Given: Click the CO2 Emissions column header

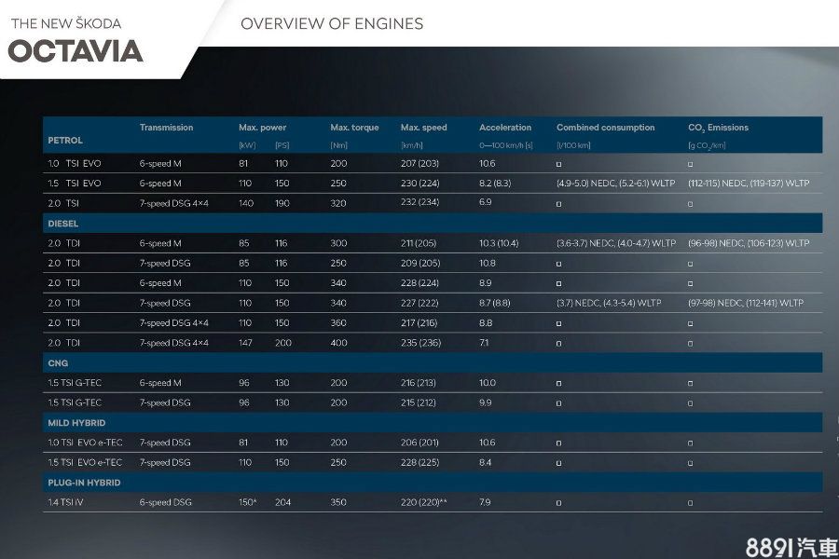Looking at the screenshot, I should [x=718, y=128].
